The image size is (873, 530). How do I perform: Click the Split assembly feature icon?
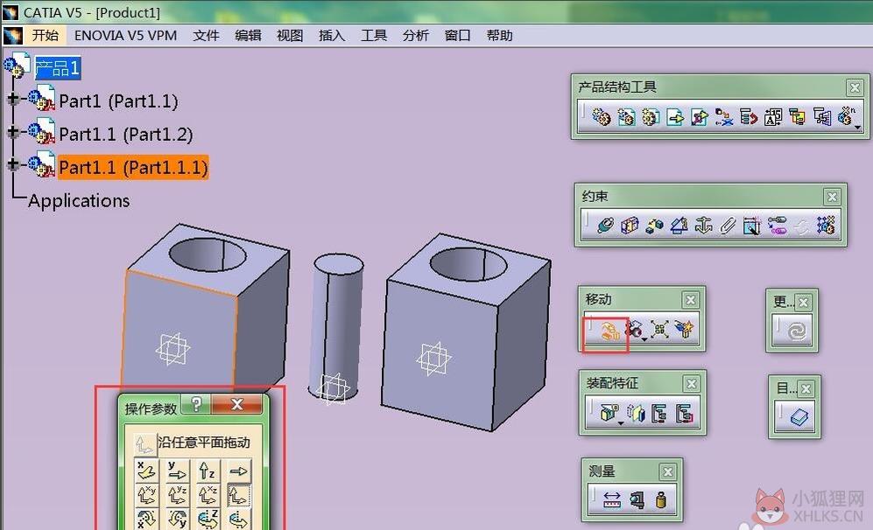click(609, 413)
